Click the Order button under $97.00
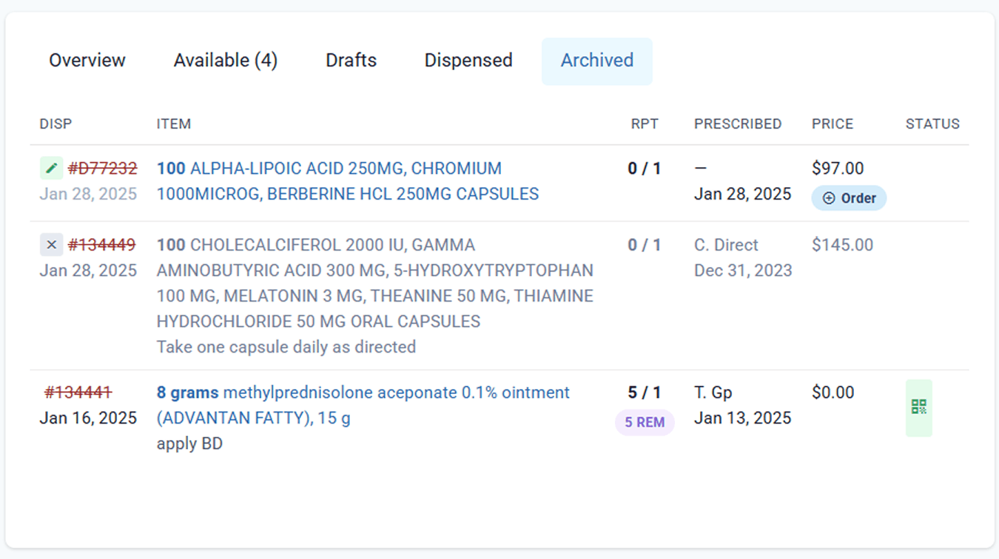Viewport: 999px width, 559px height. (849, 198)
